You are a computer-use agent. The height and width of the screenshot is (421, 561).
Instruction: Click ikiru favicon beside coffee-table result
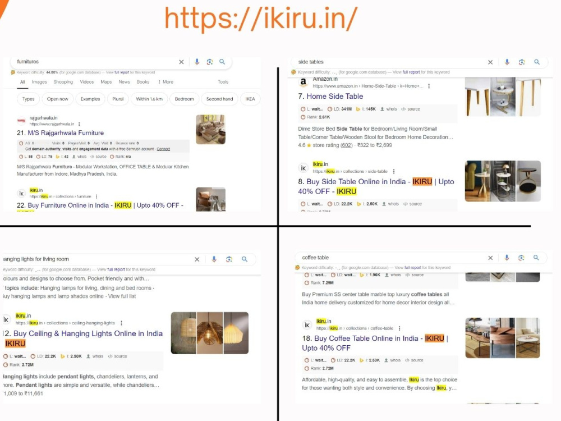[x=307, y=324]
